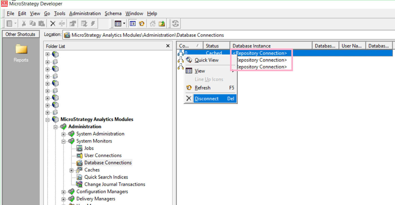Image resolution: width=395 pixels, height=205 pixels.
Task: Expand the Configuration Managers node
Action: point(63,192)
